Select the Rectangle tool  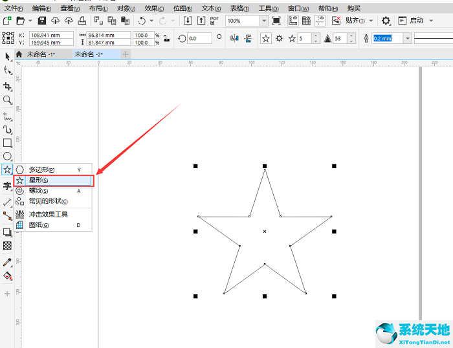[7, 143]
